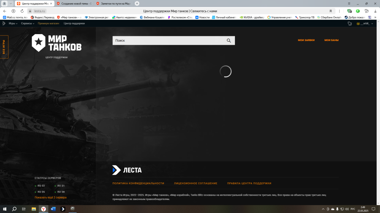Open the Сбербанк Онлайн bookmark
The image size is (380, 213).
coord(329,17)
